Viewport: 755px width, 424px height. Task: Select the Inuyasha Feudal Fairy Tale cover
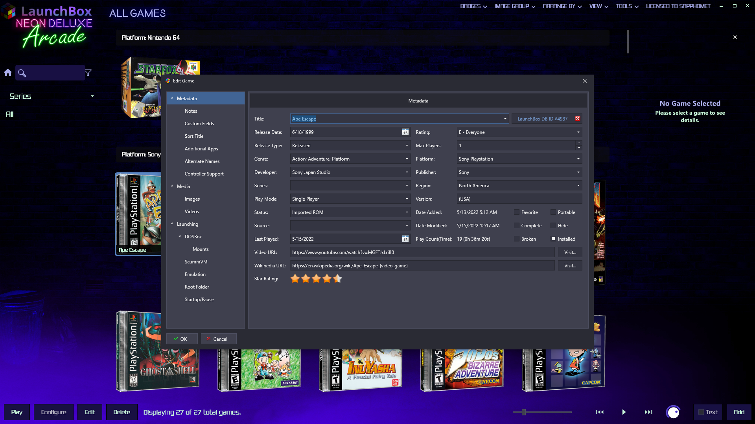[x=361, y=370]
